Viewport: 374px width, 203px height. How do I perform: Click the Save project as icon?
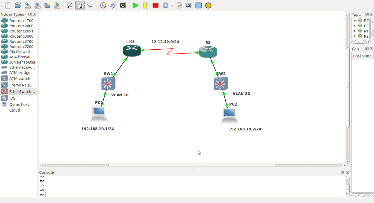37,5
